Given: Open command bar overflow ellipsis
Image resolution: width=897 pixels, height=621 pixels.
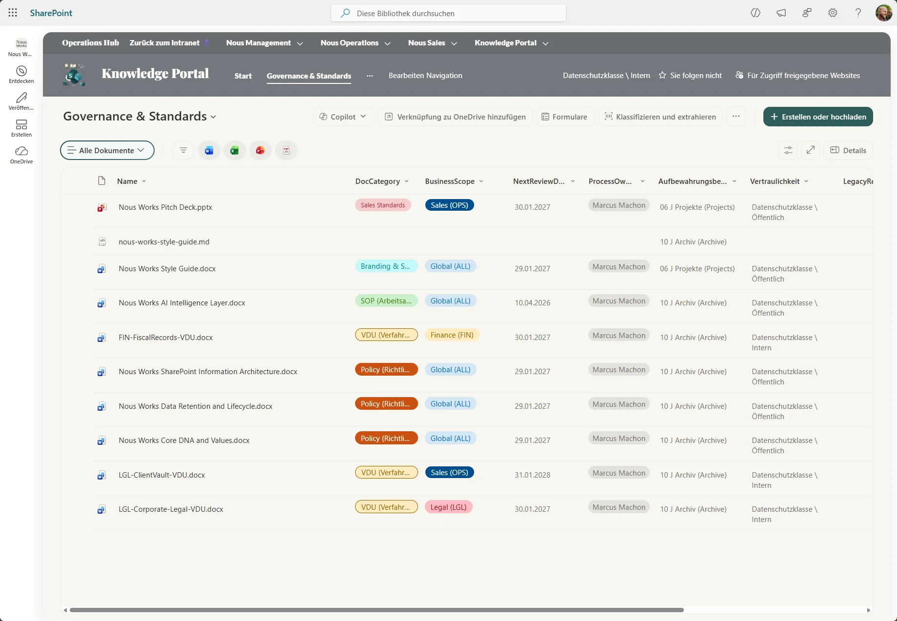Looking at the screenshot, I should tap(736, 117).
